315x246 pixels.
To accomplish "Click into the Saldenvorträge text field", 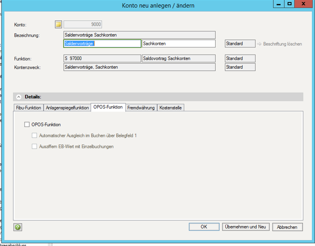I will coord(102,44).
